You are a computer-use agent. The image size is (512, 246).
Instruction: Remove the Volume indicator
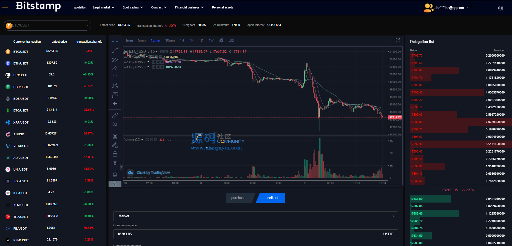coord(156,140)
